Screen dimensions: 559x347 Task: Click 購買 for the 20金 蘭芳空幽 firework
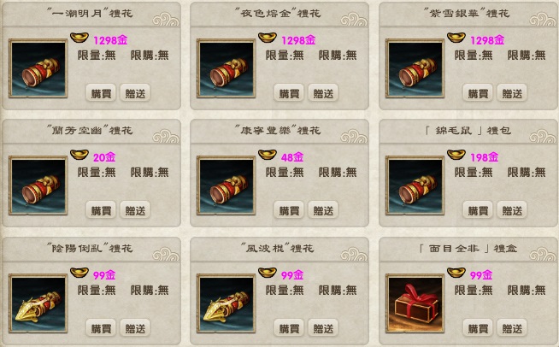(x=101, y=210)
